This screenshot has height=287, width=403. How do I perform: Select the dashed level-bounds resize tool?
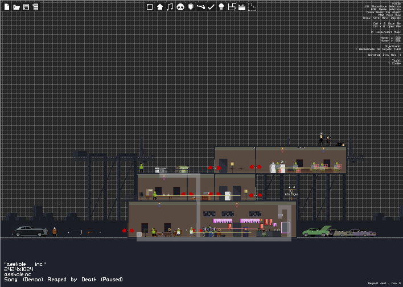click(252, 7)
